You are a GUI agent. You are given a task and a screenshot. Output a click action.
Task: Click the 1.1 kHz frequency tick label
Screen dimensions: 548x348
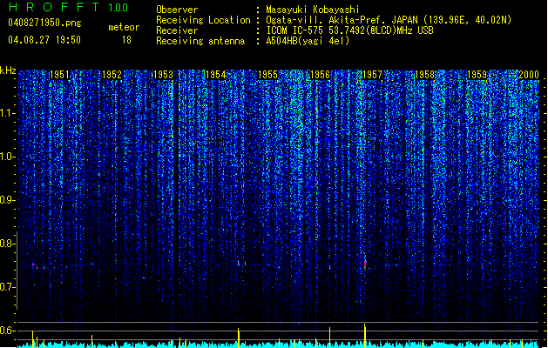pyautogui.click(x=7, y=113)
